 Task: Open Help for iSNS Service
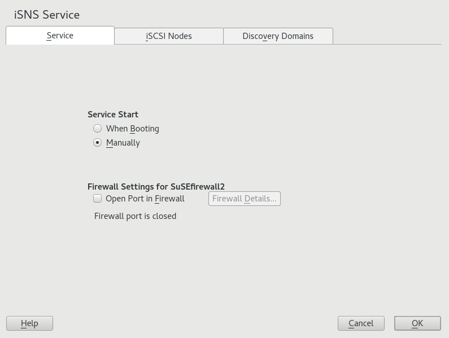(x=29, y=323)
